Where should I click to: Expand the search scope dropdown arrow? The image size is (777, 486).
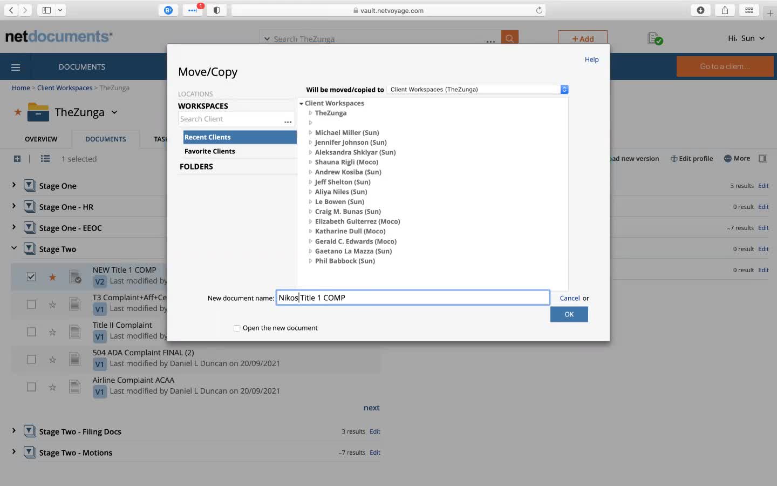click(x=267, y=39)
